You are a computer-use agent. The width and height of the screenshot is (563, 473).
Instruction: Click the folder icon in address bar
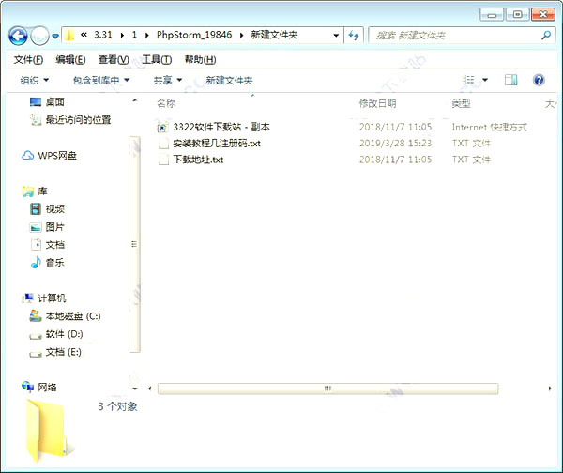(x=69, y=35)
